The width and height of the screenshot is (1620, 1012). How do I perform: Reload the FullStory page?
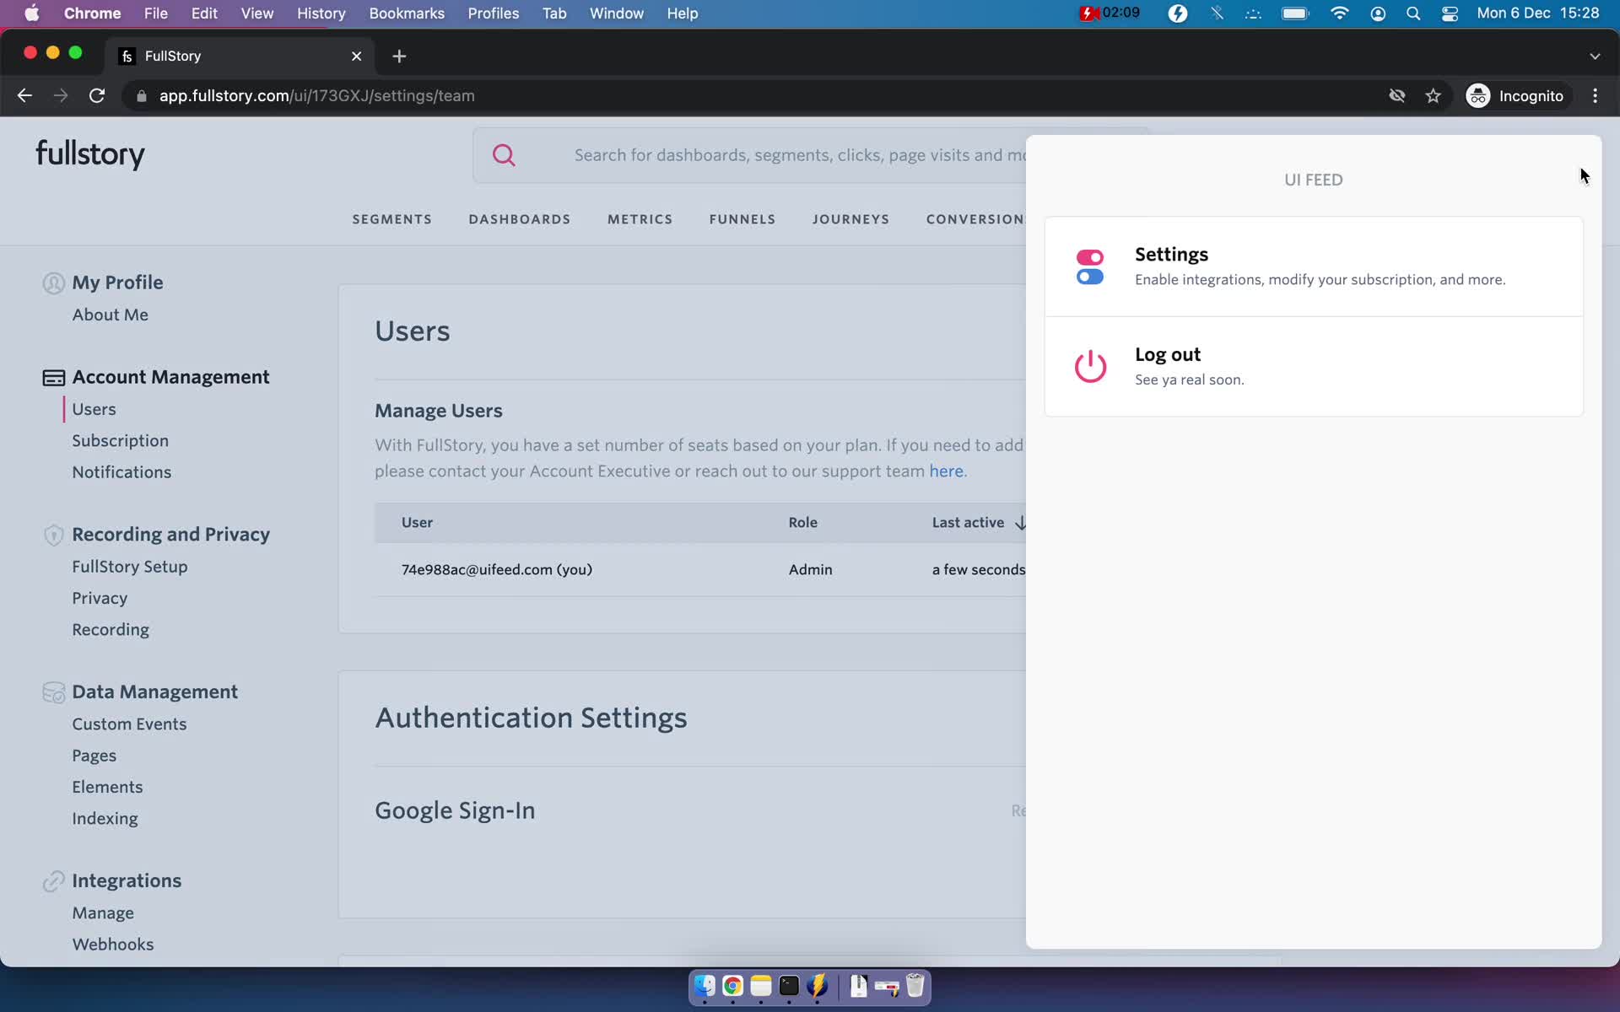click(x=97, y=96)
